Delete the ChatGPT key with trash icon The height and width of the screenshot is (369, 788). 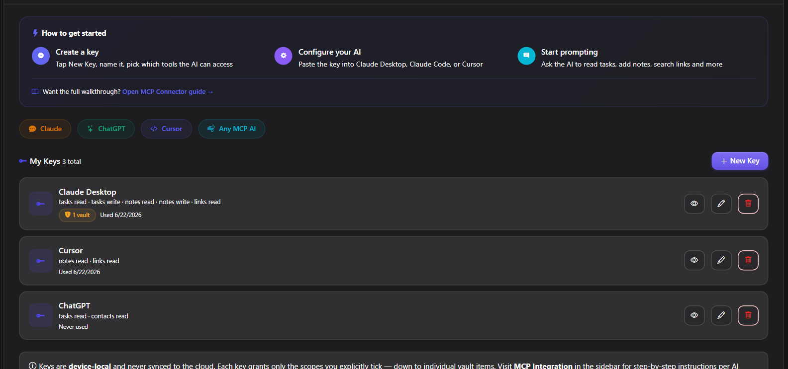(x=748, y=315)
